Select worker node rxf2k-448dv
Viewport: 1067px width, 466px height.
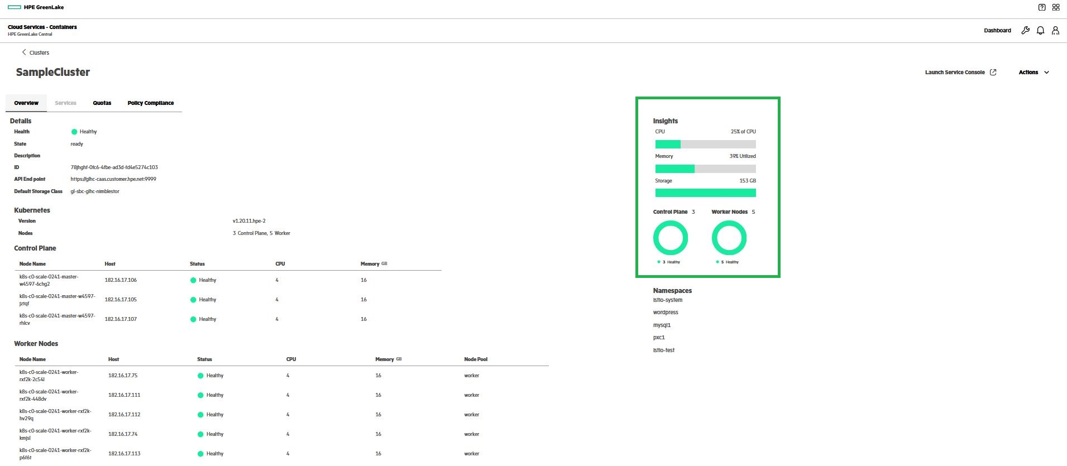point(49,395)
